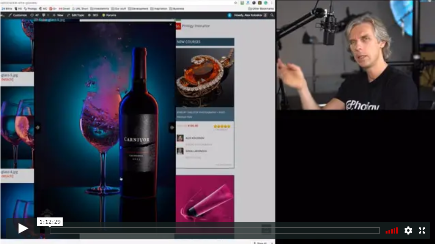This screenshot has width=435, height=244.
Task: Click the scroll-to-top arrow button
Action: [266, 229]
